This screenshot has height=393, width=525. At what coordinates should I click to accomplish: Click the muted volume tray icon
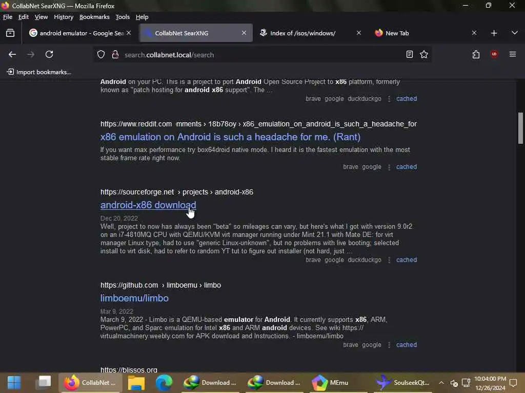(454, 383)
